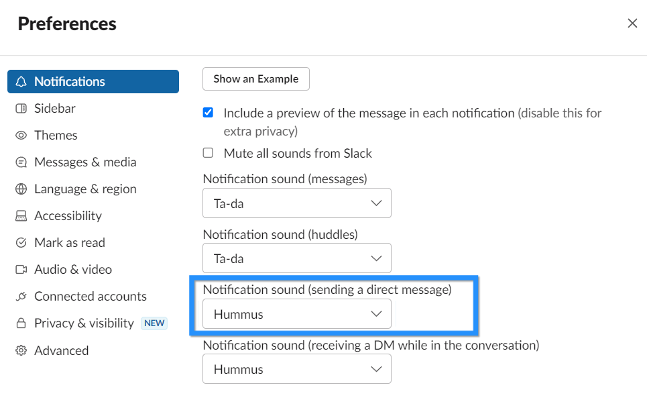Image resolution: width=647 pixels, height=410 pixels.
Task: Open the receiving DM sound dropdown
Action: (x=296, y=369)
